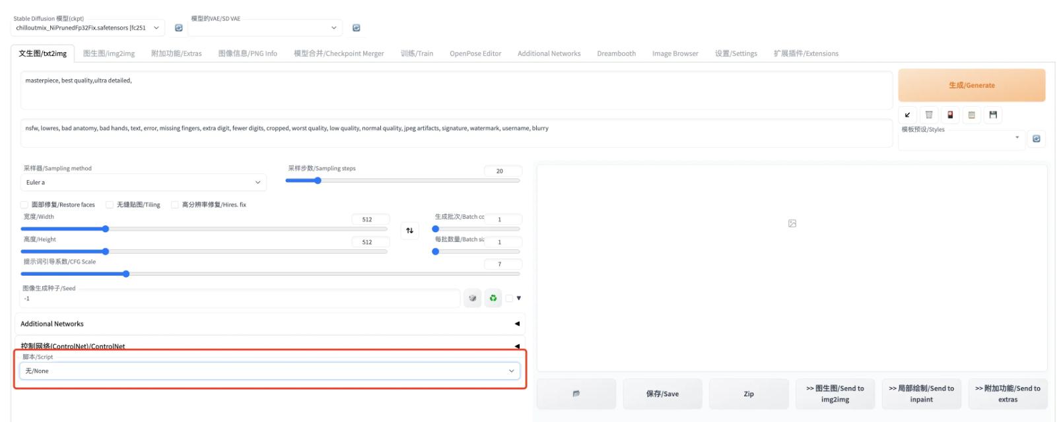The height and width of the screenshot is (426, 1063).
Task: Click the arrow icon to read last generation parameters
Action: 907,115
